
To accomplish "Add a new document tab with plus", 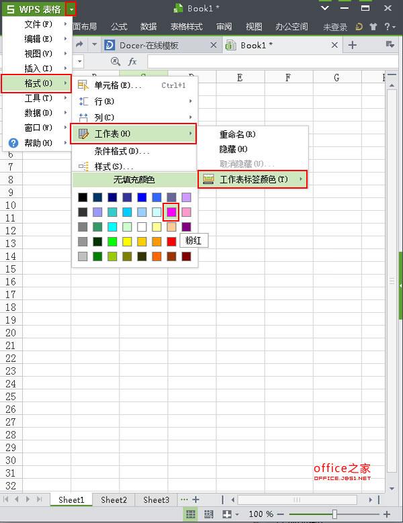I will coord(353,45).
